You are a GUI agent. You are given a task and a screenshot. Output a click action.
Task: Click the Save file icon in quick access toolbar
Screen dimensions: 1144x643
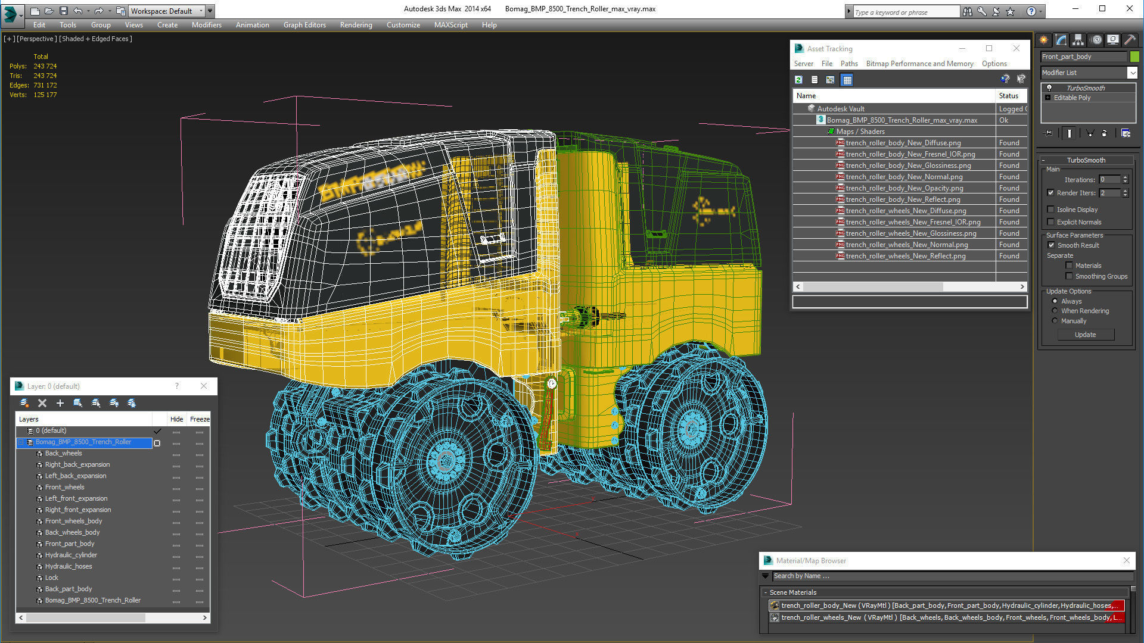pyautogui.click(x=63, y=11)
